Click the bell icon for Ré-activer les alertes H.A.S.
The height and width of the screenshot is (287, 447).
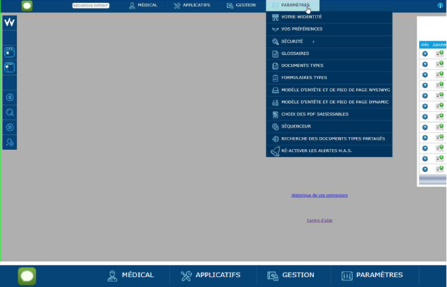pyautogui.click(x=275, y=151)
